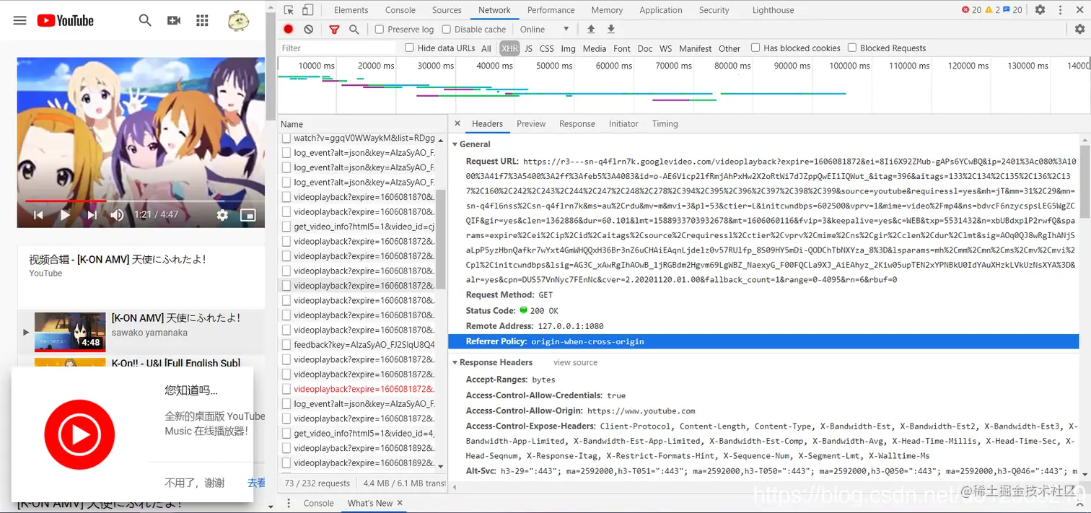Enable Preserve log checkbox
The image size is (1091, 513).
click(x=380, y=30)
